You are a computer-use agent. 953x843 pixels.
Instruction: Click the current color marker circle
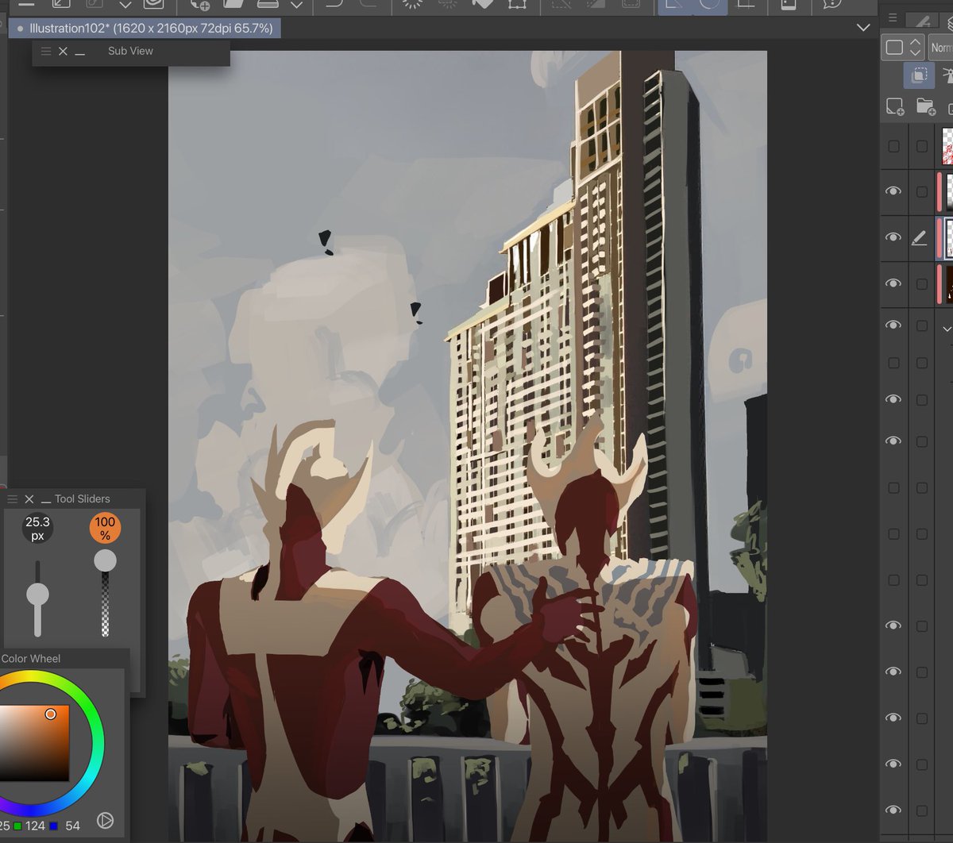coord(51,714)
